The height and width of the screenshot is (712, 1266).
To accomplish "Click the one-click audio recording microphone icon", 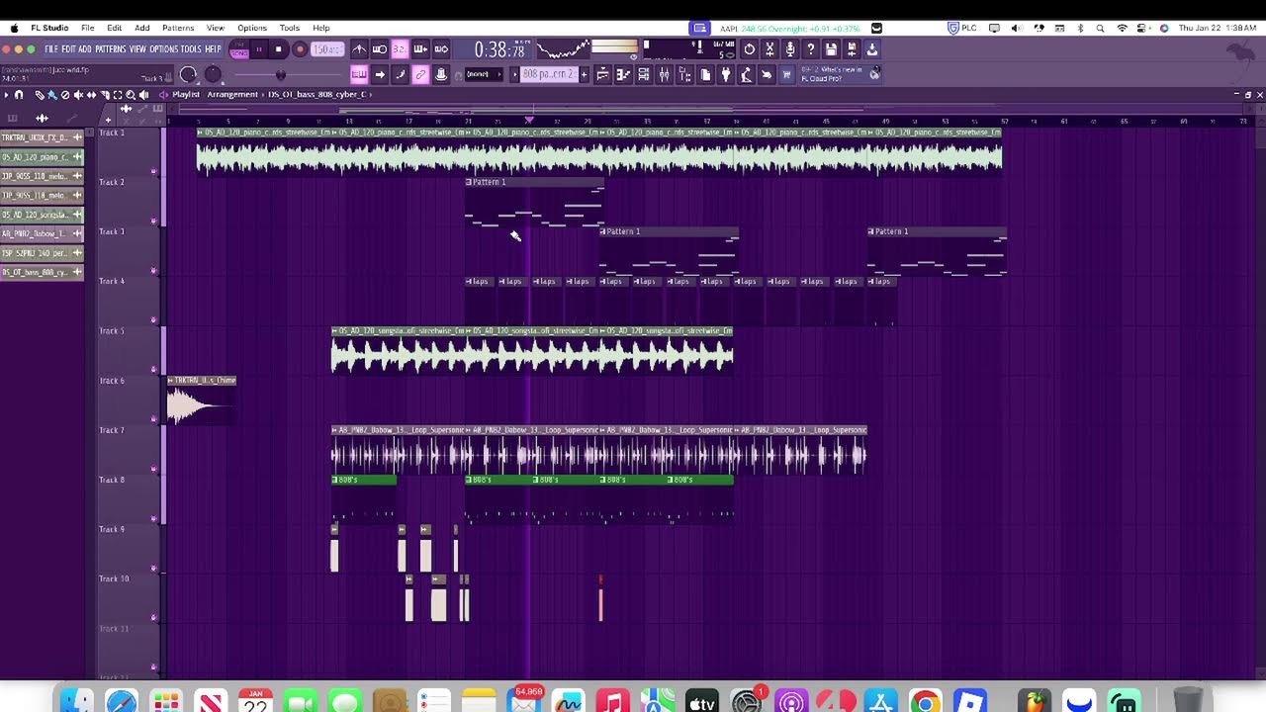I will pos(790,48).
